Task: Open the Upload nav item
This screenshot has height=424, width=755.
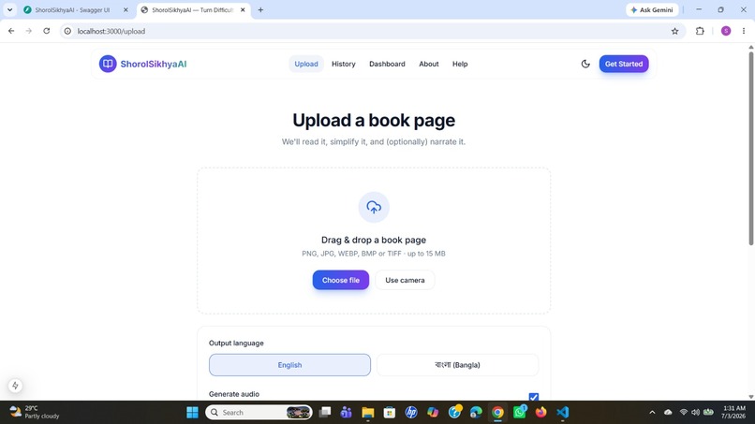Action: (306, 64)
